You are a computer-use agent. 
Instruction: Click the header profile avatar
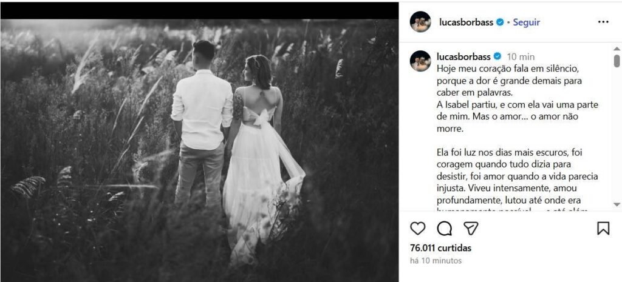pyautogui.click(x=420, y=22)
